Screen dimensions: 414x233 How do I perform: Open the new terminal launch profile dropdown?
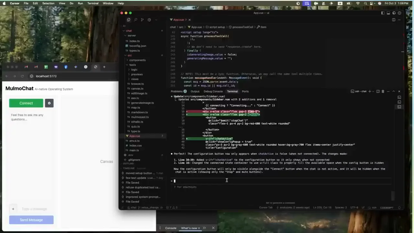(373, 91)
